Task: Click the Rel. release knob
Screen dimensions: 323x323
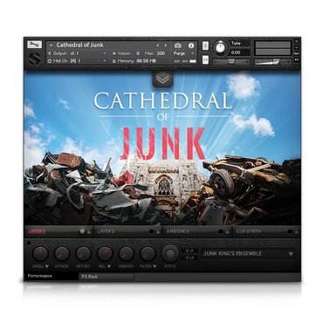Action: click(x=105, y=253)
